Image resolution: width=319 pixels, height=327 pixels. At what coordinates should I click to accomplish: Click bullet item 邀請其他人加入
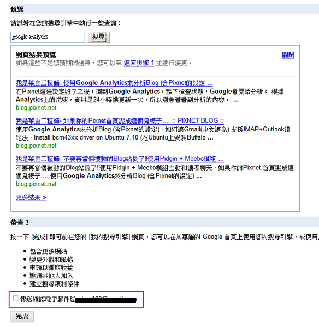(51, 276)
